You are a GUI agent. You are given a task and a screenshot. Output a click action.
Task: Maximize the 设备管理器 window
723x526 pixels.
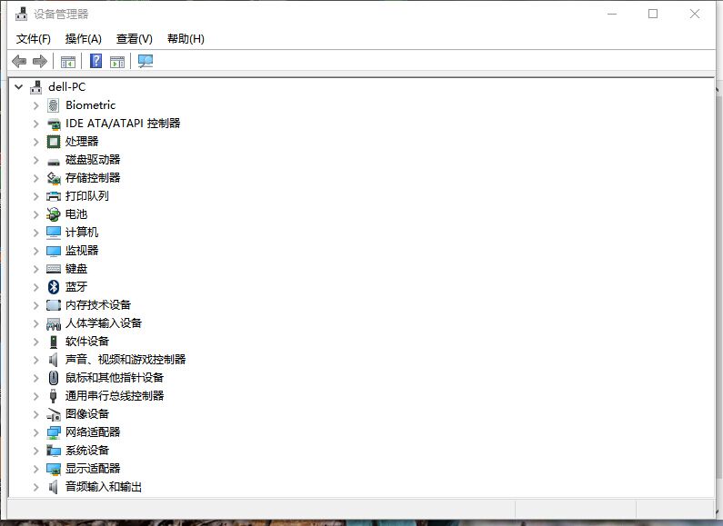653,14
